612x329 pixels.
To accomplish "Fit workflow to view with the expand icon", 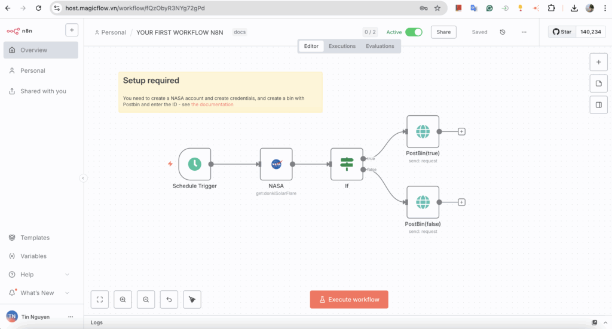I will [x=100, y=300].
